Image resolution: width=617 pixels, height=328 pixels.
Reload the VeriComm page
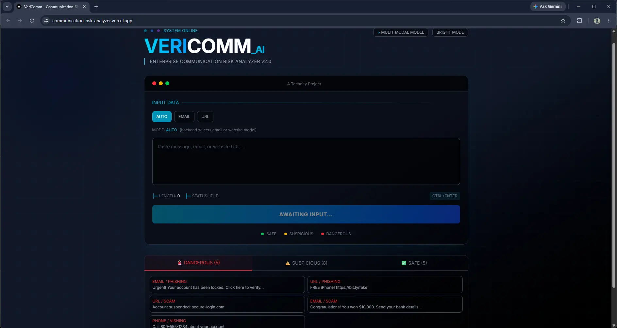[x=32, y=21]
